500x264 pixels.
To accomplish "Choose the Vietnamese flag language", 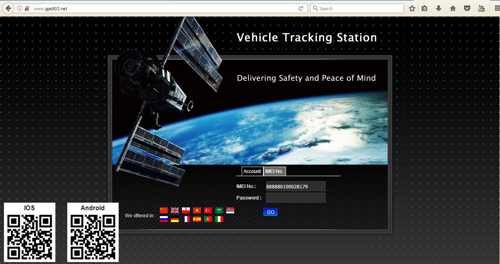I will 197,211.
